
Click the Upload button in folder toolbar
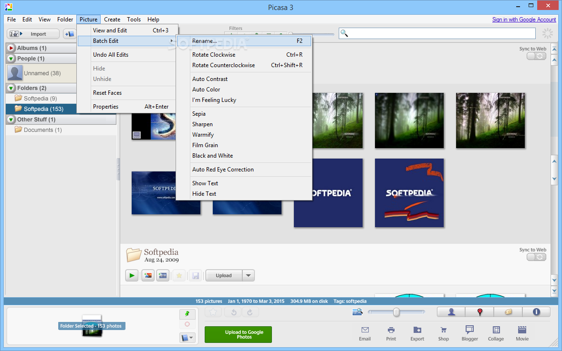click(x=224, y=275)
